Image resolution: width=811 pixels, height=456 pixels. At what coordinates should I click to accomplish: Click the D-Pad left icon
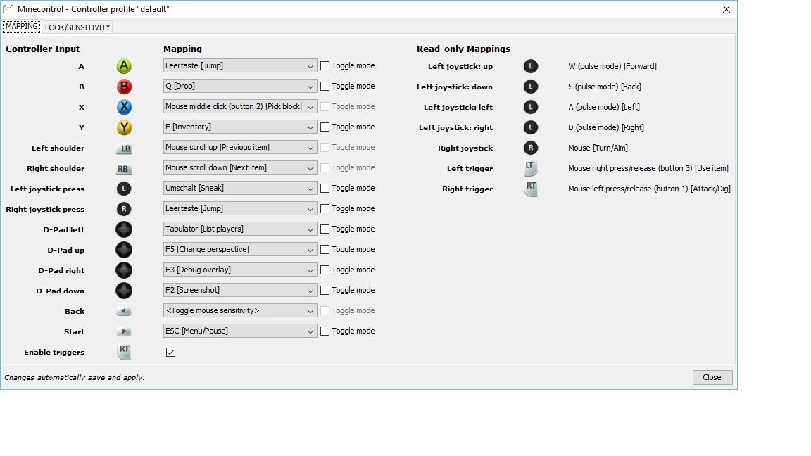pos(124,229)
